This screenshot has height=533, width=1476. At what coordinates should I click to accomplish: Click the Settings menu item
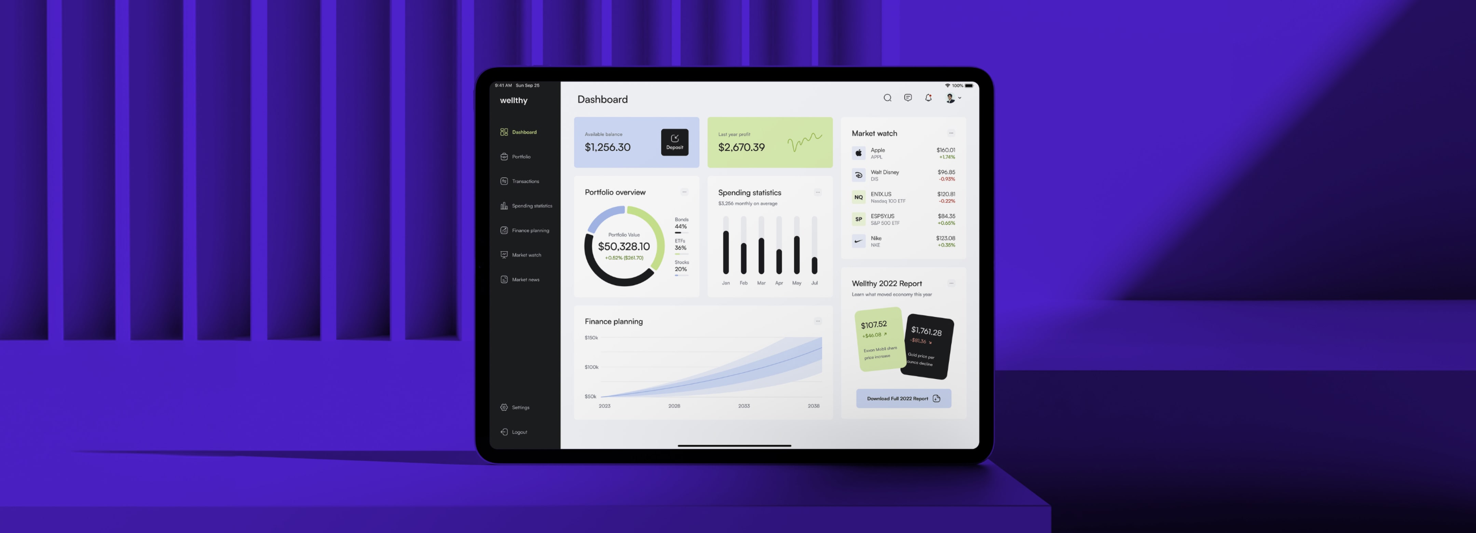pos(521,407)
